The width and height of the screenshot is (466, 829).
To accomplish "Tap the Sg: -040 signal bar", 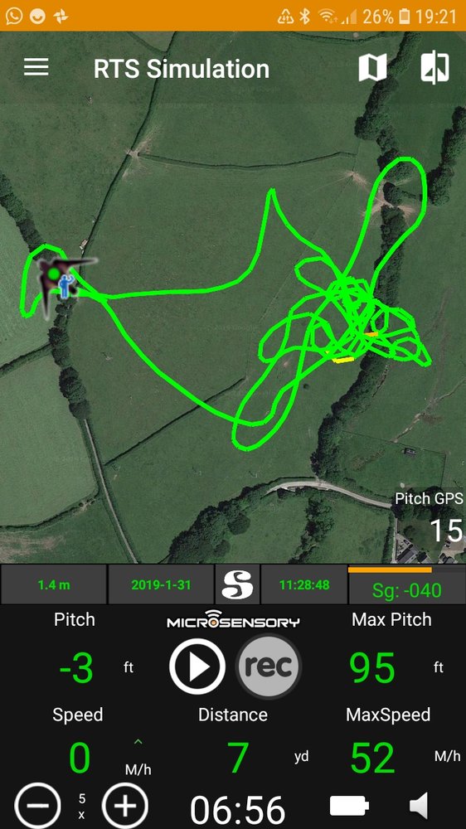I will 407,586.
